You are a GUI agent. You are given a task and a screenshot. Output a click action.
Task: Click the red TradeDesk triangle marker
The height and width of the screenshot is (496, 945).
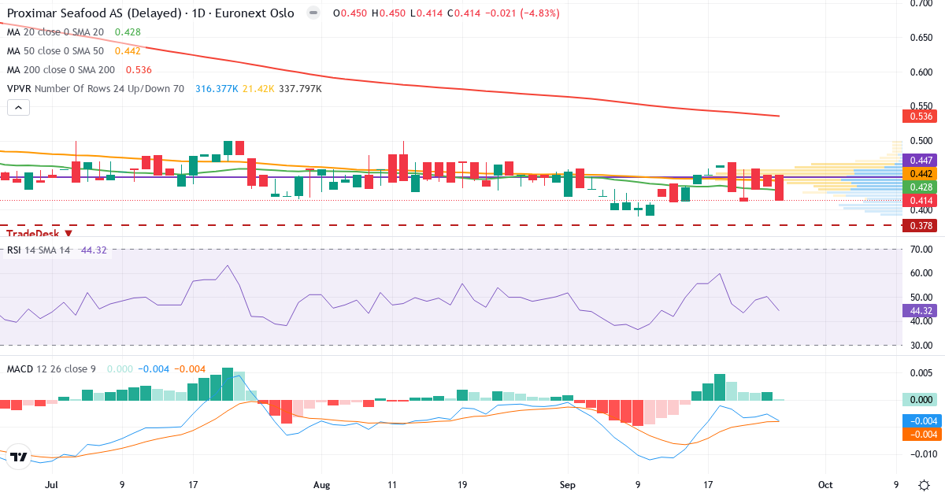tap(69, 234)
